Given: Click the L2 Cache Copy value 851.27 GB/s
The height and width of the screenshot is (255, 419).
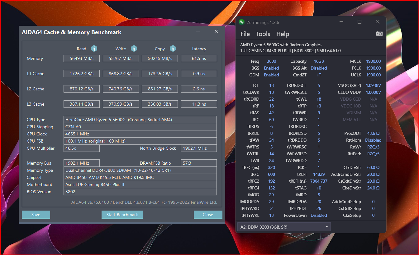Looking at the screenshot, I should 160,89.
